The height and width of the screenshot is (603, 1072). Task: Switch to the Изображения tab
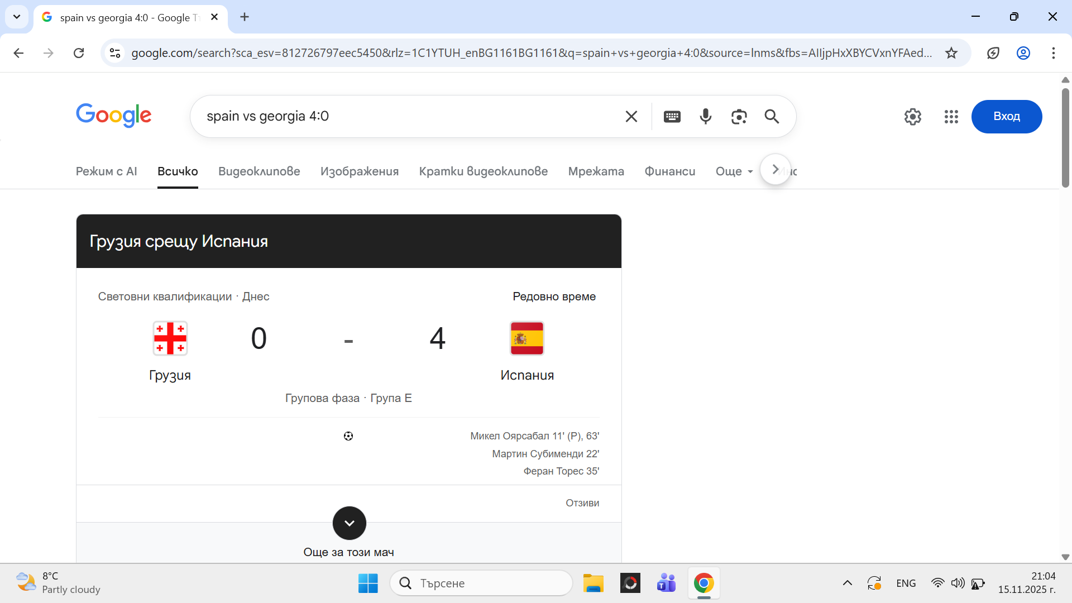pyautogui.click(x=359, y=171)
